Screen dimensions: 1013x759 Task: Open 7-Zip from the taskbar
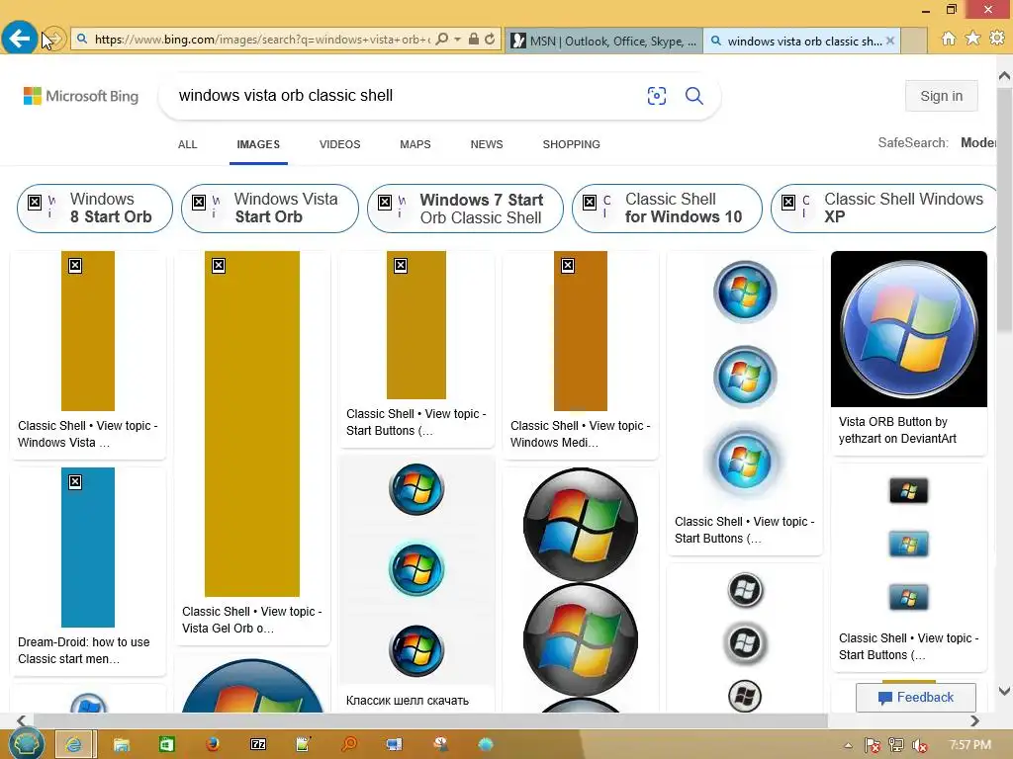point(258,745)
